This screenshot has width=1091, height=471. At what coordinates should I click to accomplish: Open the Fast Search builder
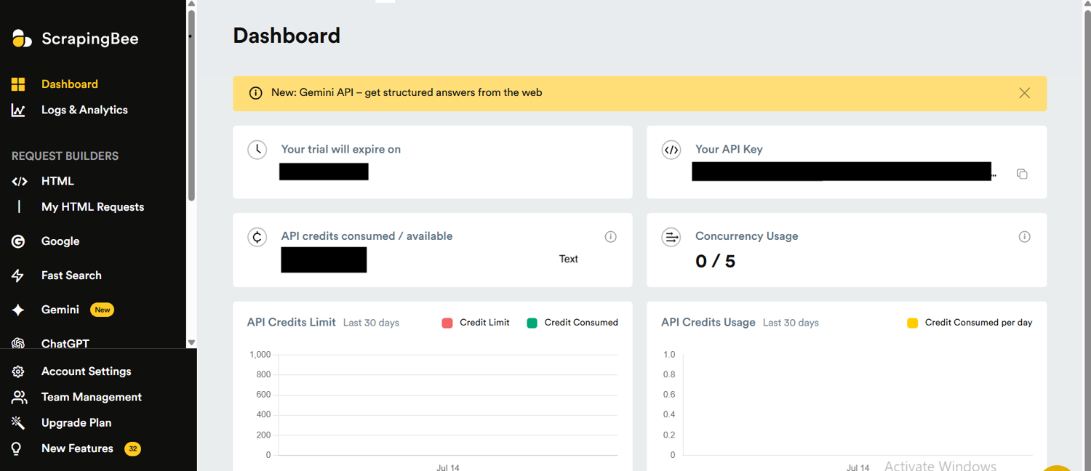click(x=71, y=275)
